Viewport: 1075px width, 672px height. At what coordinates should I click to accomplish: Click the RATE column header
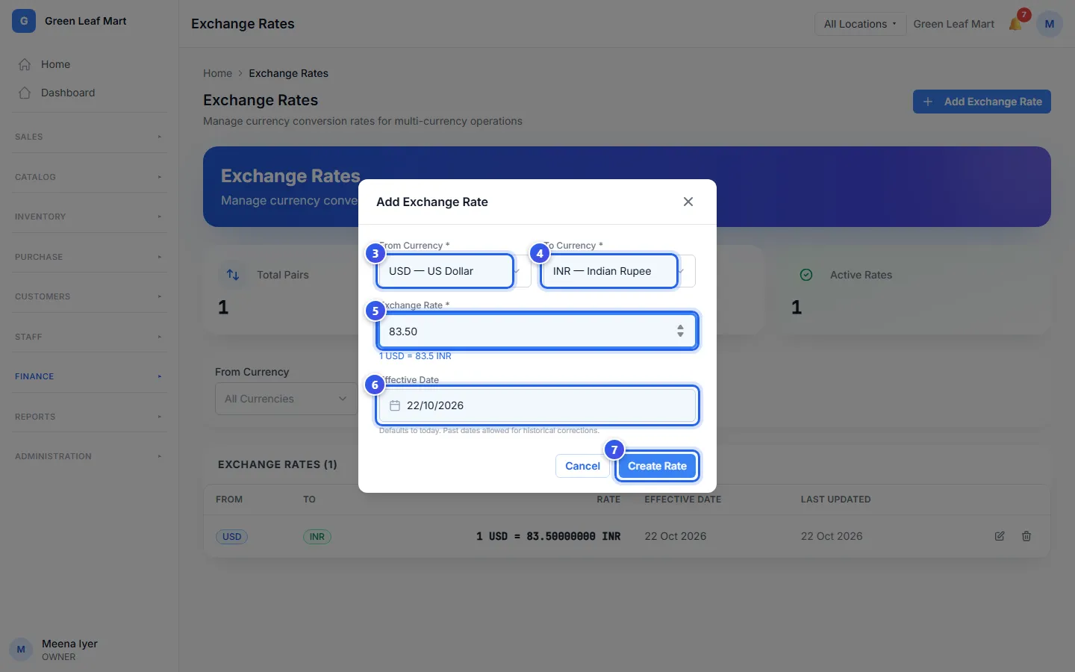608,500
